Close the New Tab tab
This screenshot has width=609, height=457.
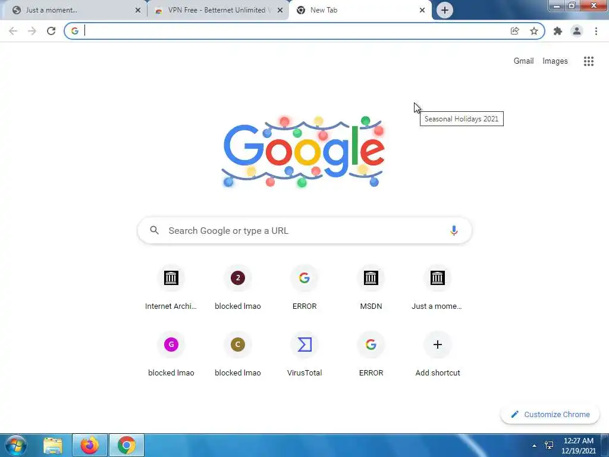pos(422,11)
